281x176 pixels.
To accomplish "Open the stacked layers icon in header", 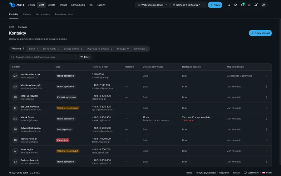I will click(235, 5).
